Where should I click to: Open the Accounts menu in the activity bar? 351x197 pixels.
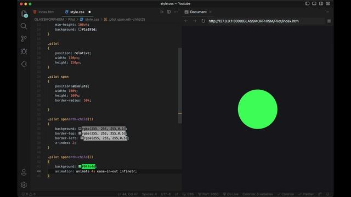pyautogui.click(x=24, y=172)
